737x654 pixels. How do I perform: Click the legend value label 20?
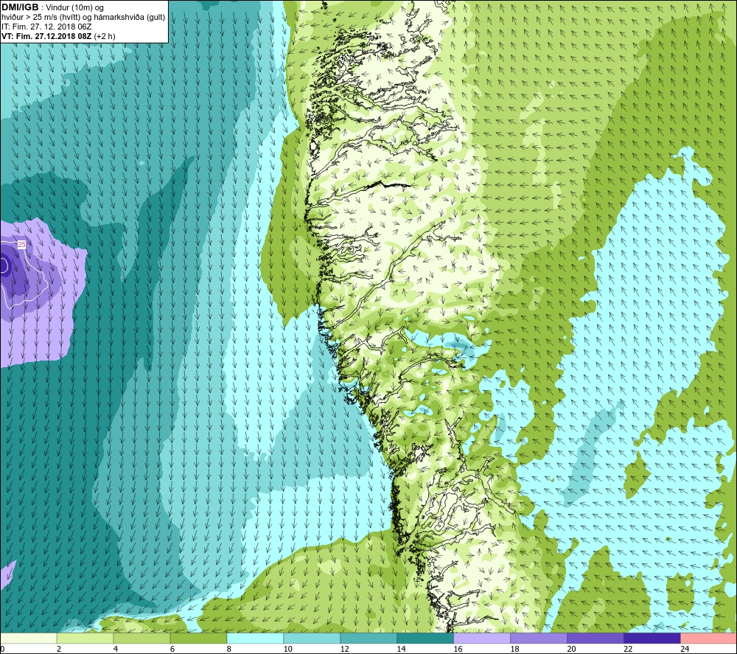click(x=572, y=649)
